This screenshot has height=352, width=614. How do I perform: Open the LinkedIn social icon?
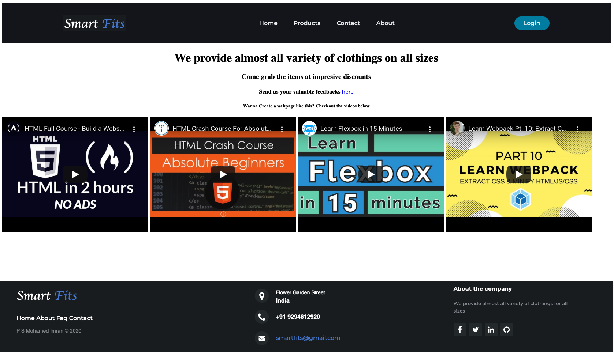pyautogui.click(x=491, y=330)
